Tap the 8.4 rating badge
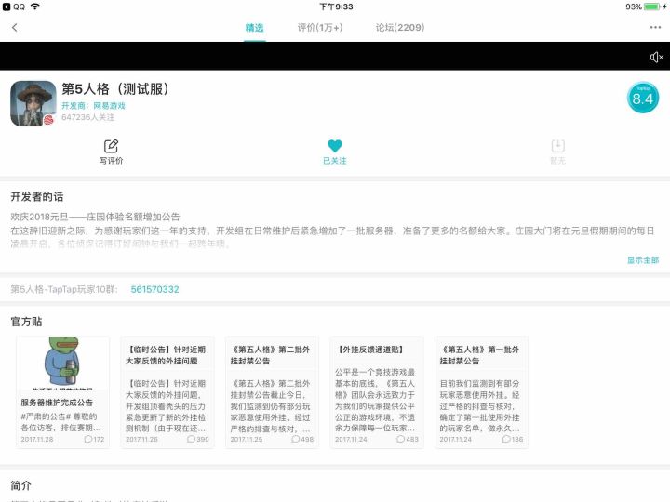This screenshot has height=502, width=670. click(x=643, y=98)
